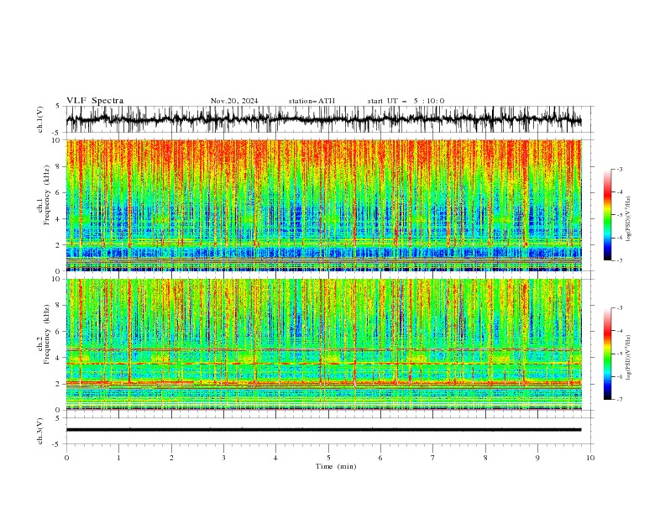The image size is (665, 514).
Task: Click time axis tick label "3"
Action: 223,458
